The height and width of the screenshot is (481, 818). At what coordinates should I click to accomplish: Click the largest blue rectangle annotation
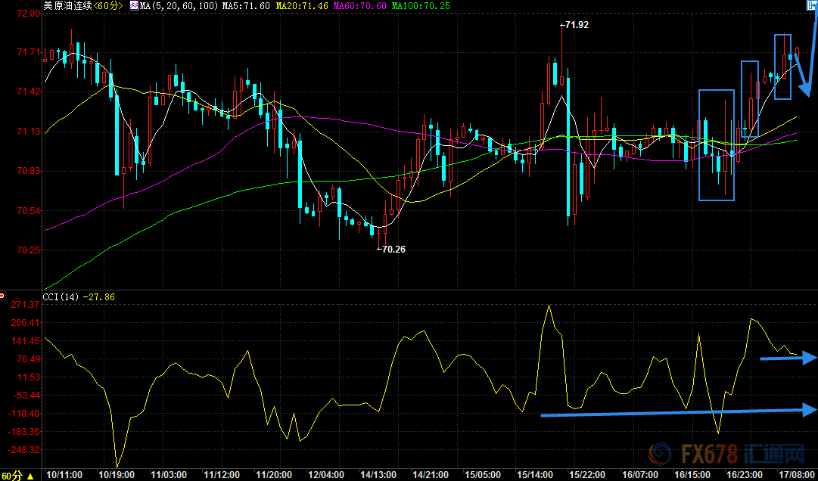tap(716, 145)
